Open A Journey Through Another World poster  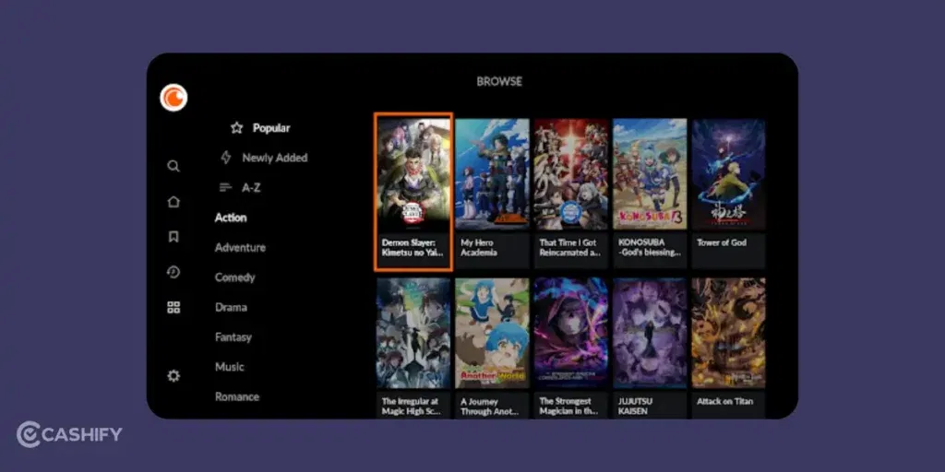[493, 333]
